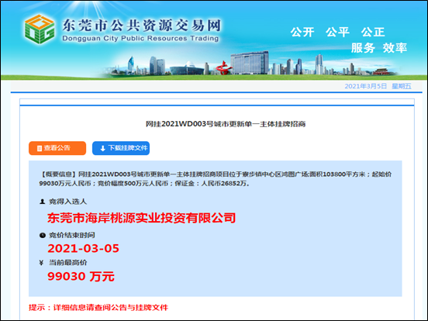This screenshot has width=428, height=321.
Task: Click the weekday text 星期五
Action: pyautogui.click(x=402, y=86)
